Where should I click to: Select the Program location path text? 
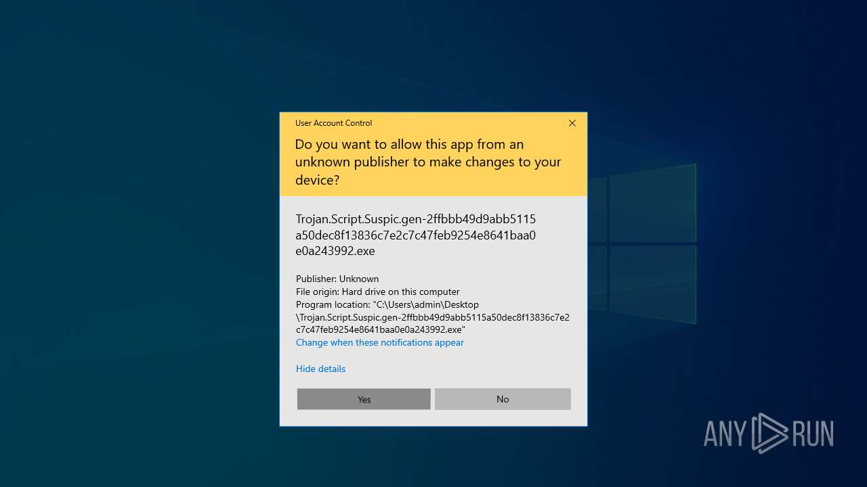click(433, 317)
